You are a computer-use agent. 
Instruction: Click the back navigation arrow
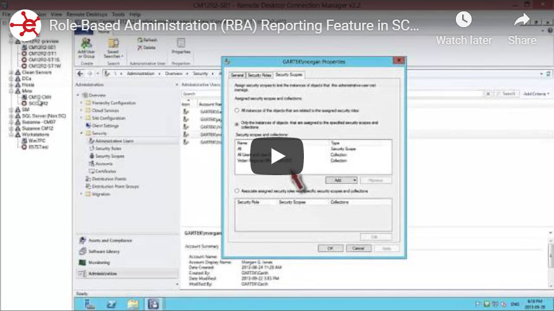pyautogui.click(x=80, y=74)
